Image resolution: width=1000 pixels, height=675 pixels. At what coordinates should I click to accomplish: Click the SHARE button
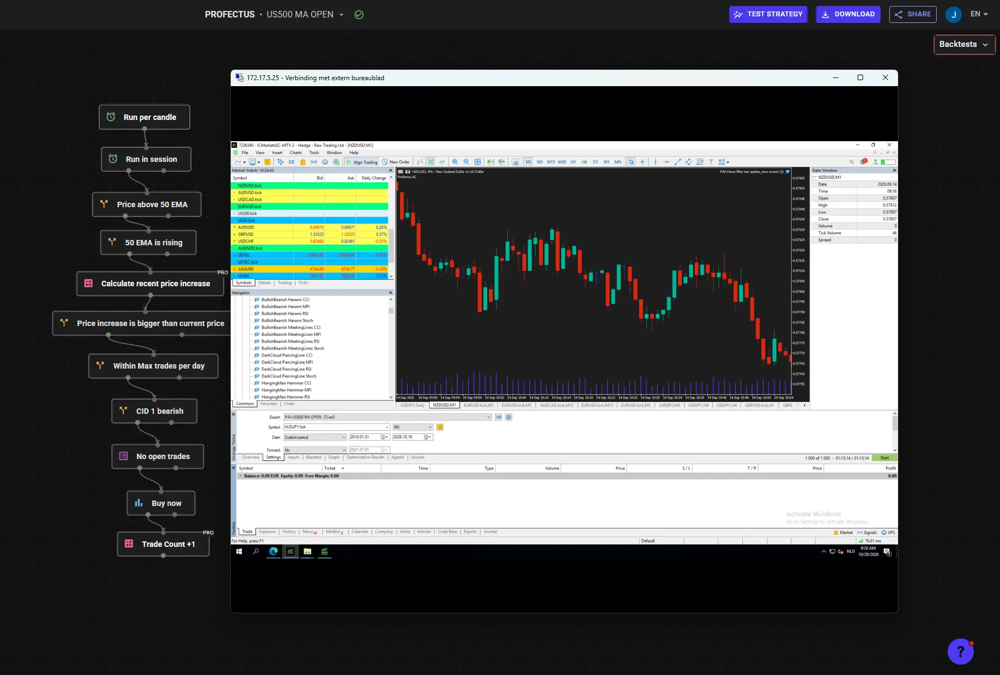913,14
